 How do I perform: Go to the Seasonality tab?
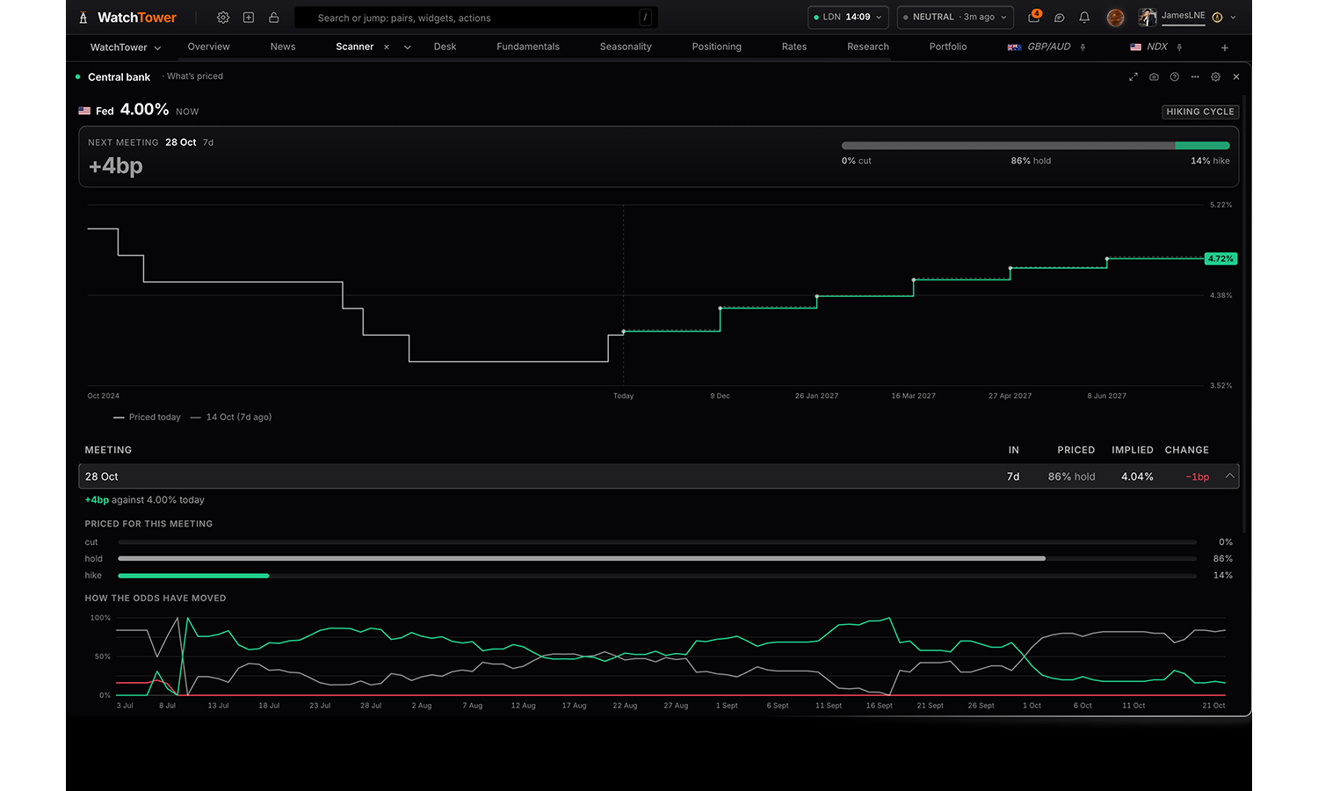626,47
